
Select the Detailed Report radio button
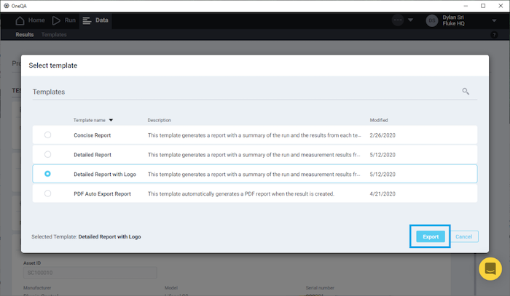point(48,154)
